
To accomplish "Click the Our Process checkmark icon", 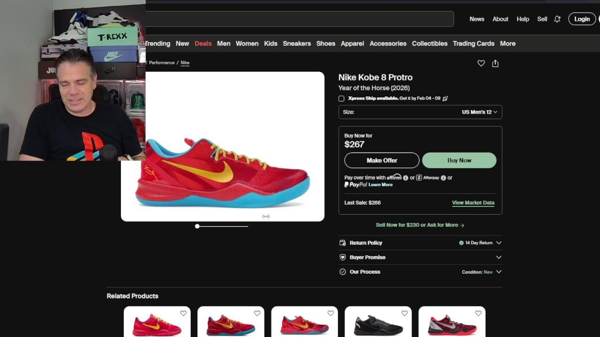I will click(x=342, y=272).
